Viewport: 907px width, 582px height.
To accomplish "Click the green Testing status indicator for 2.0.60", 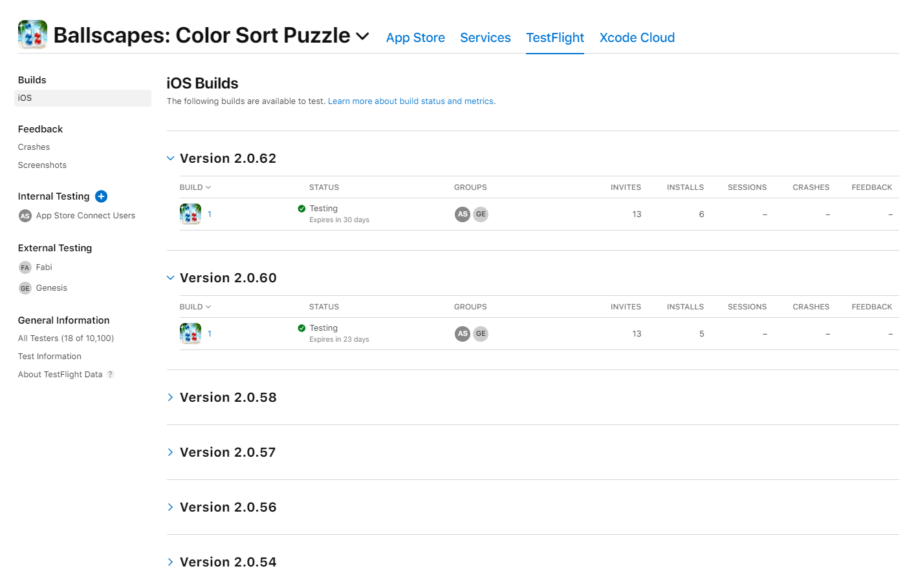I will click(x=301, y=327).
